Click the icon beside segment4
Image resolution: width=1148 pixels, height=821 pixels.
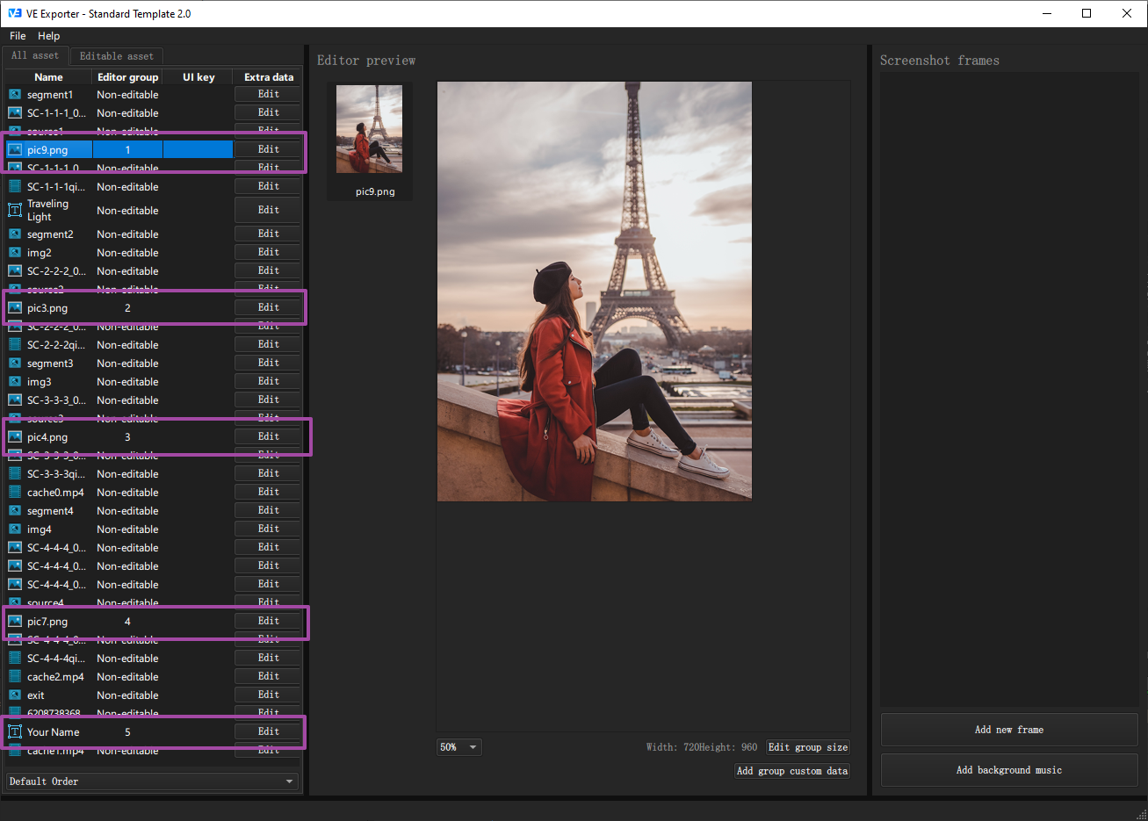15,511
